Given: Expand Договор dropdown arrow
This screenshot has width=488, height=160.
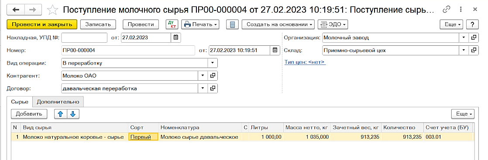Looking at the screenshot, I should (203, 88).
